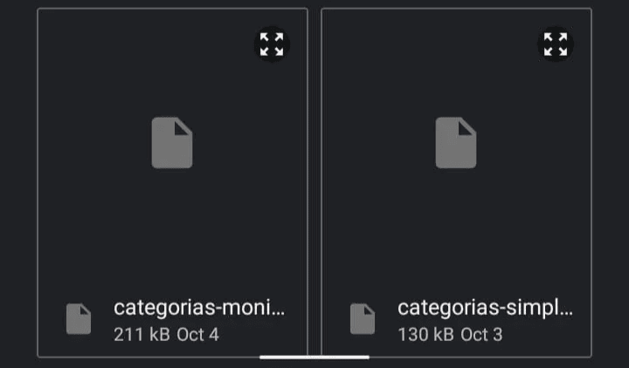Click blank area below the 130 kB text
Image resolution: width=629 pixels, height=368 pixels.
point(425,350)
